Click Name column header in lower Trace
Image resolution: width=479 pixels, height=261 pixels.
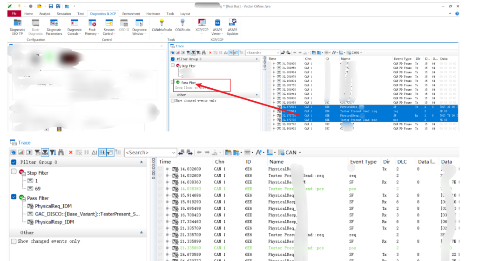point(277,162)
